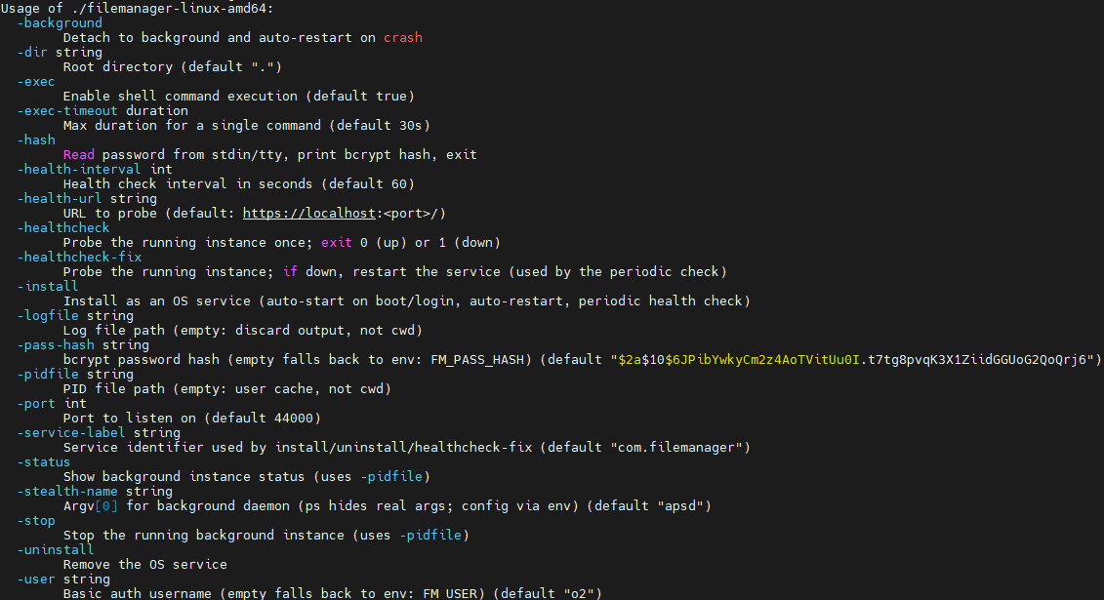This screenshot has width=1104, height=600.
Task: Click the yellow bcrypt hash default value
Action: click(x=739, y=359)
